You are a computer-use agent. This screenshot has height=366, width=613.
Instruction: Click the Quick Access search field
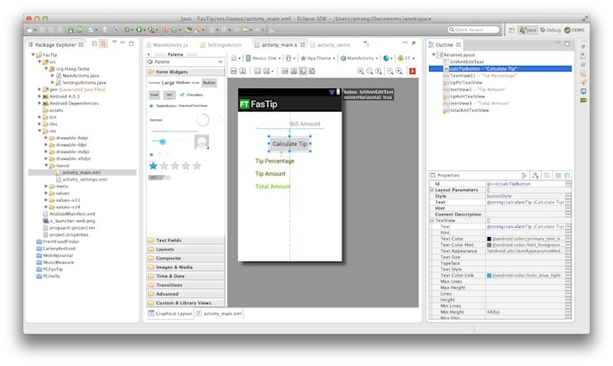(x=478, y=30)
